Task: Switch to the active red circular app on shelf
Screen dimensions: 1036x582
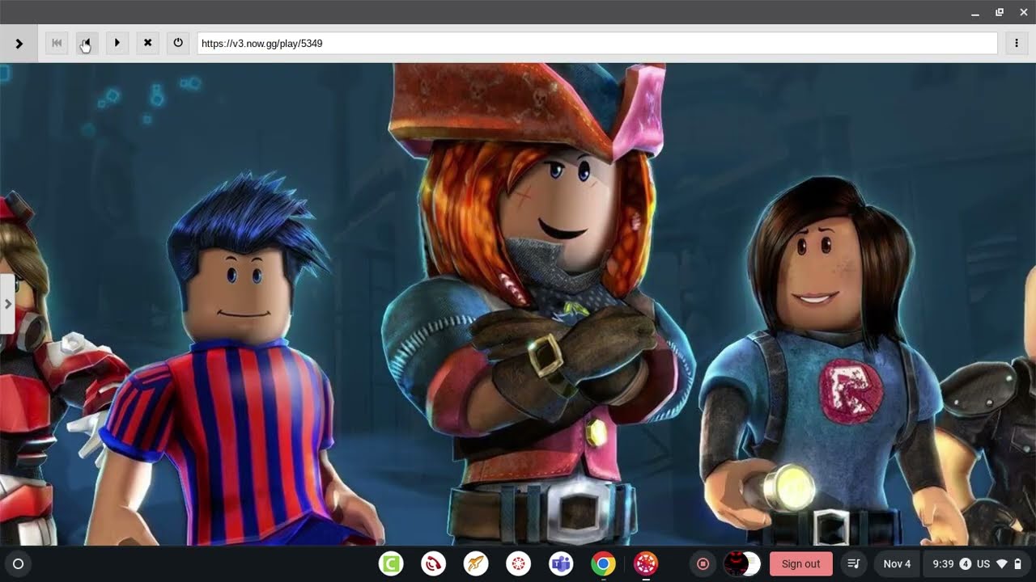Action: coord(646,564)
